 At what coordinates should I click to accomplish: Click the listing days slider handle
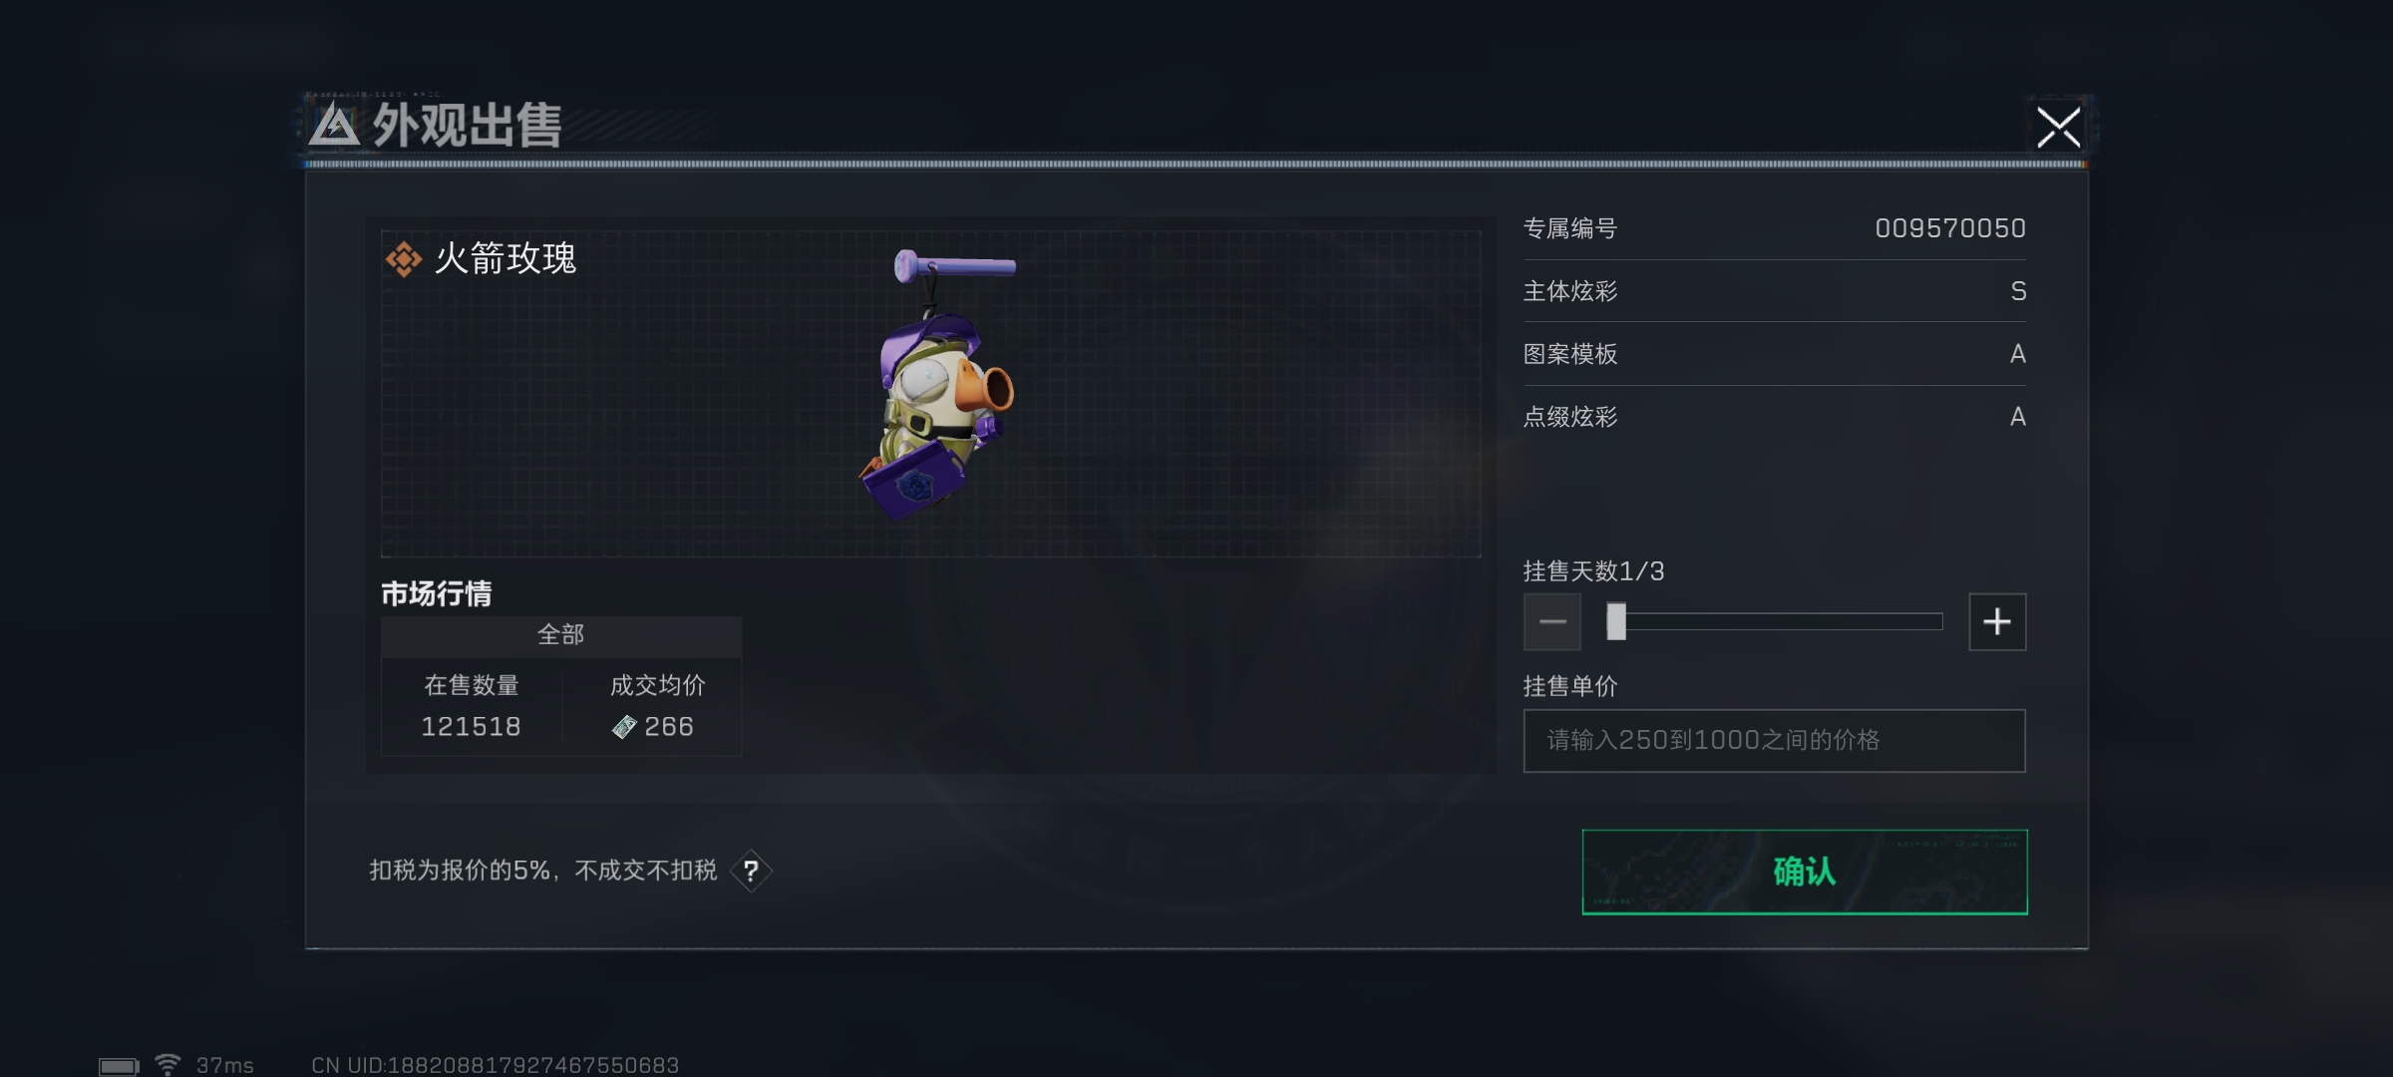pos(1616,621)
